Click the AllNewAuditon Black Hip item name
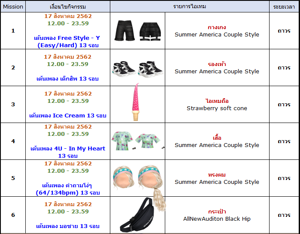300x234 pixels. coord(217,219)
